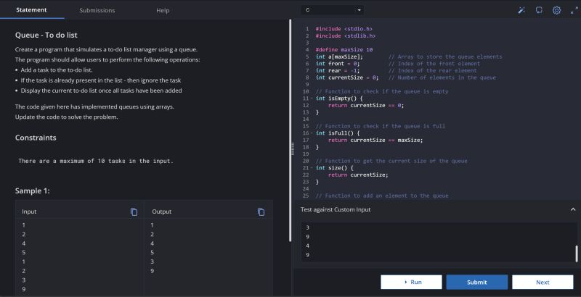Click "return currentSize == maxSize;" on line 17

(375, 140)
